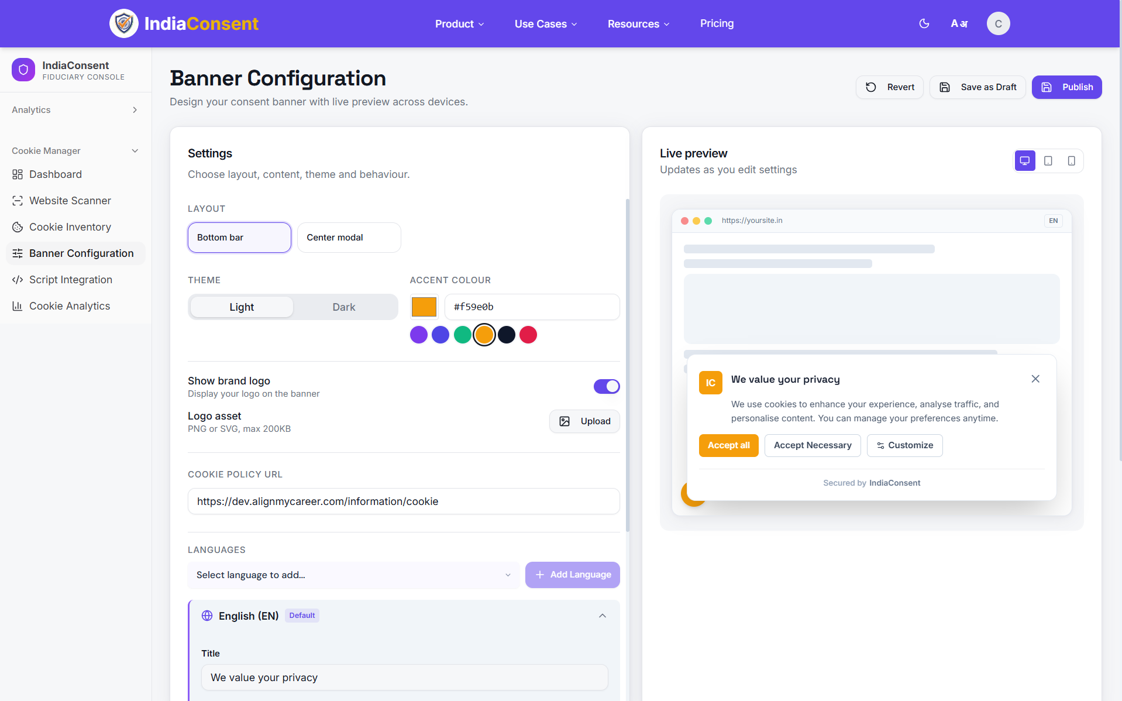1122x701 pixels.
Task: Click the banner Title input field
Action: (x=405, y=678)
